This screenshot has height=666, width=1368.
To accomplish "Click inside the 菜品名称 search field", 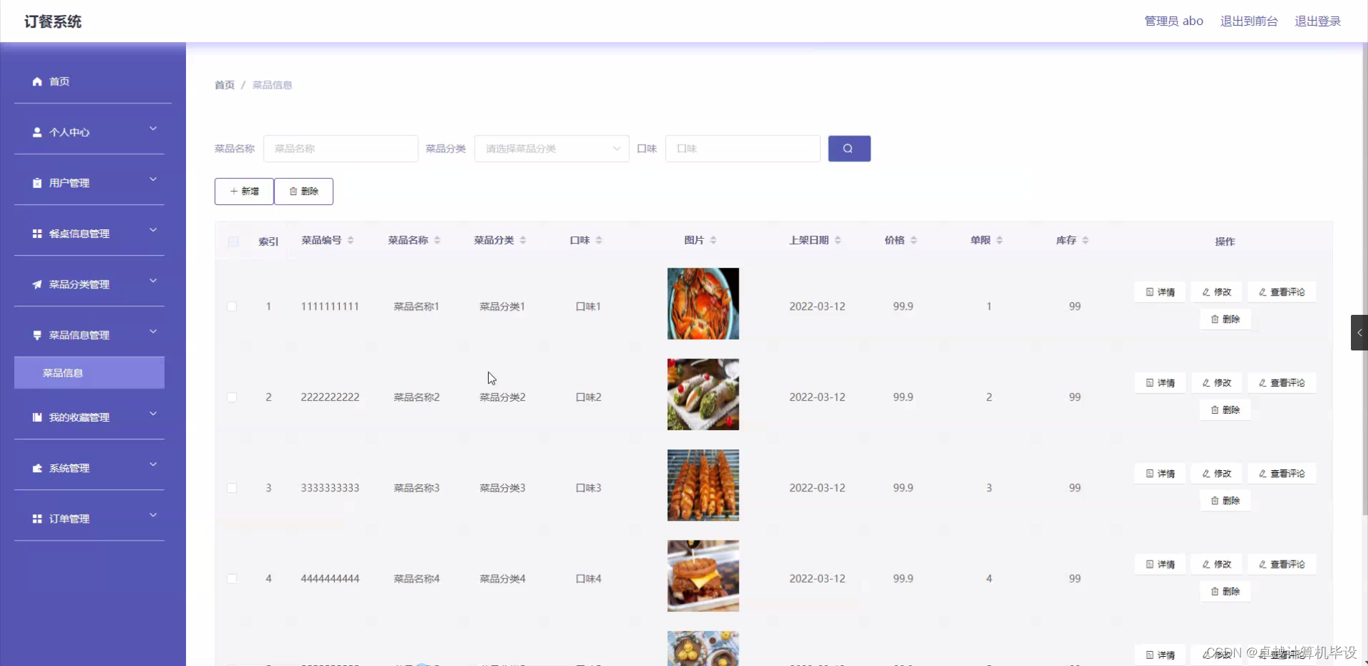I will tap(340, 148).
